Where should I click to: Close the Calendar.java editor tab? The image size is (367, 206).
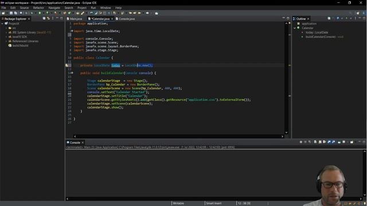point(112,19)
